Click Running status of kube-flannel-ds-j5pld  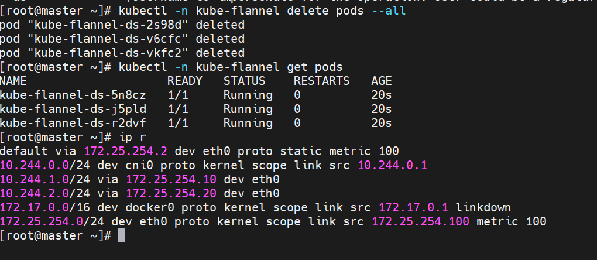[x=248, y=110]
